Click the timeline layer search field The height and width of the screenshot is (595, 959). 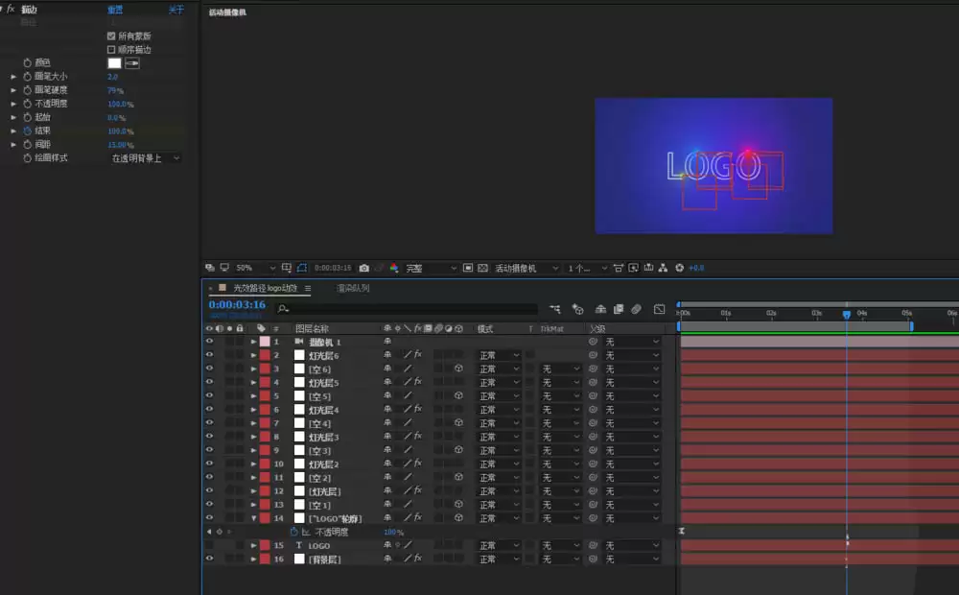click(x=407, y=309)
